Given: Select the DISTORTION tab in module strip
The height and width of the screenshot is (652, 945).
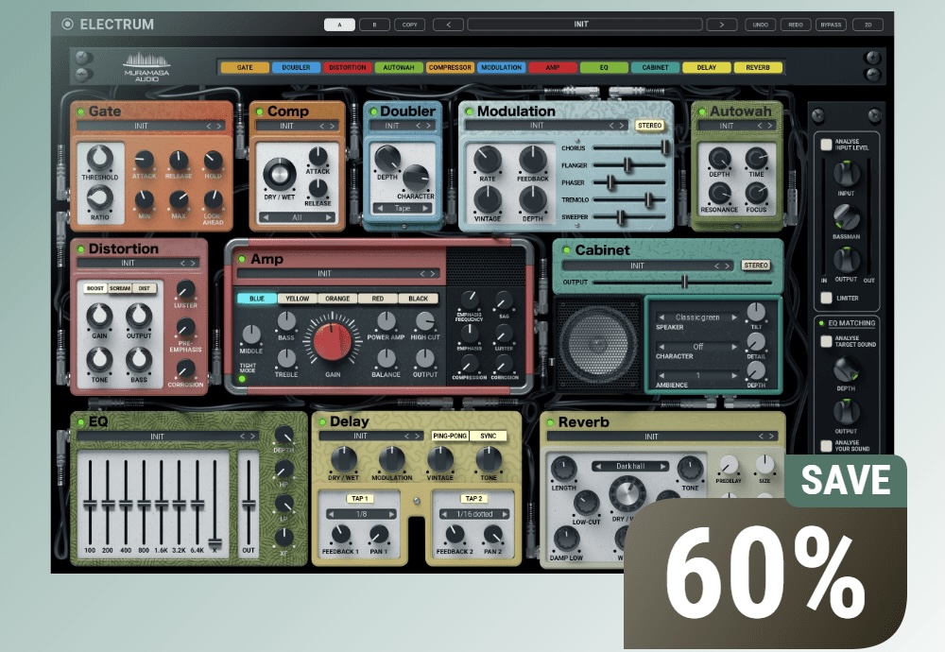Looking at the screenshot, I should pos(347,67).
